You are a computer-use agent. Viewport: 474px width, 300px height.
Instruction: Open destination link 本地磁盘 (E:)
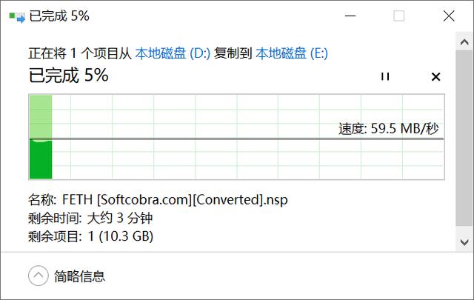(x=292, y=53)
